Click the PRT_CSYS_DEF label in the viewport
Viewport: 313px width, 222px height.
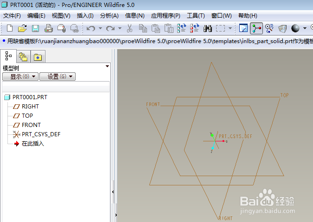point(236,136)
